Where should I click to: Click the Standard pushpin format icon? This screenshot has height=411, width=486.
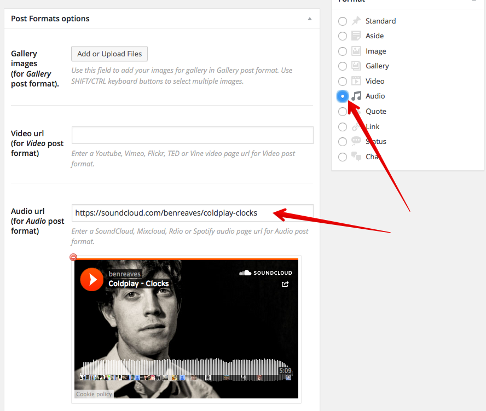coord(356,21)
